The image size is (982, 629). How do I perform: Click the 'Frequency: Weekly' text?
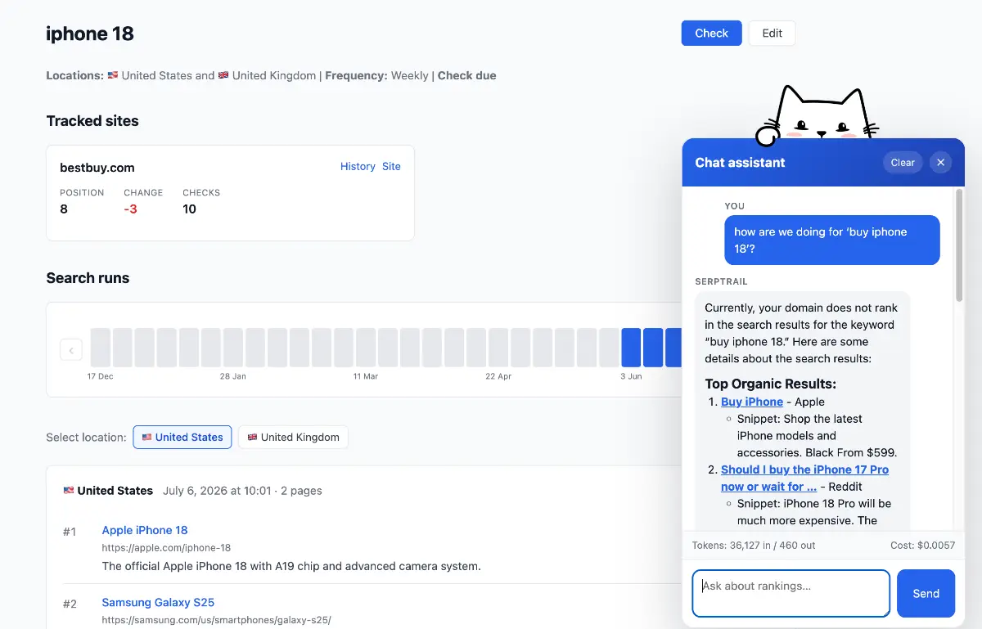click(376, 75)
